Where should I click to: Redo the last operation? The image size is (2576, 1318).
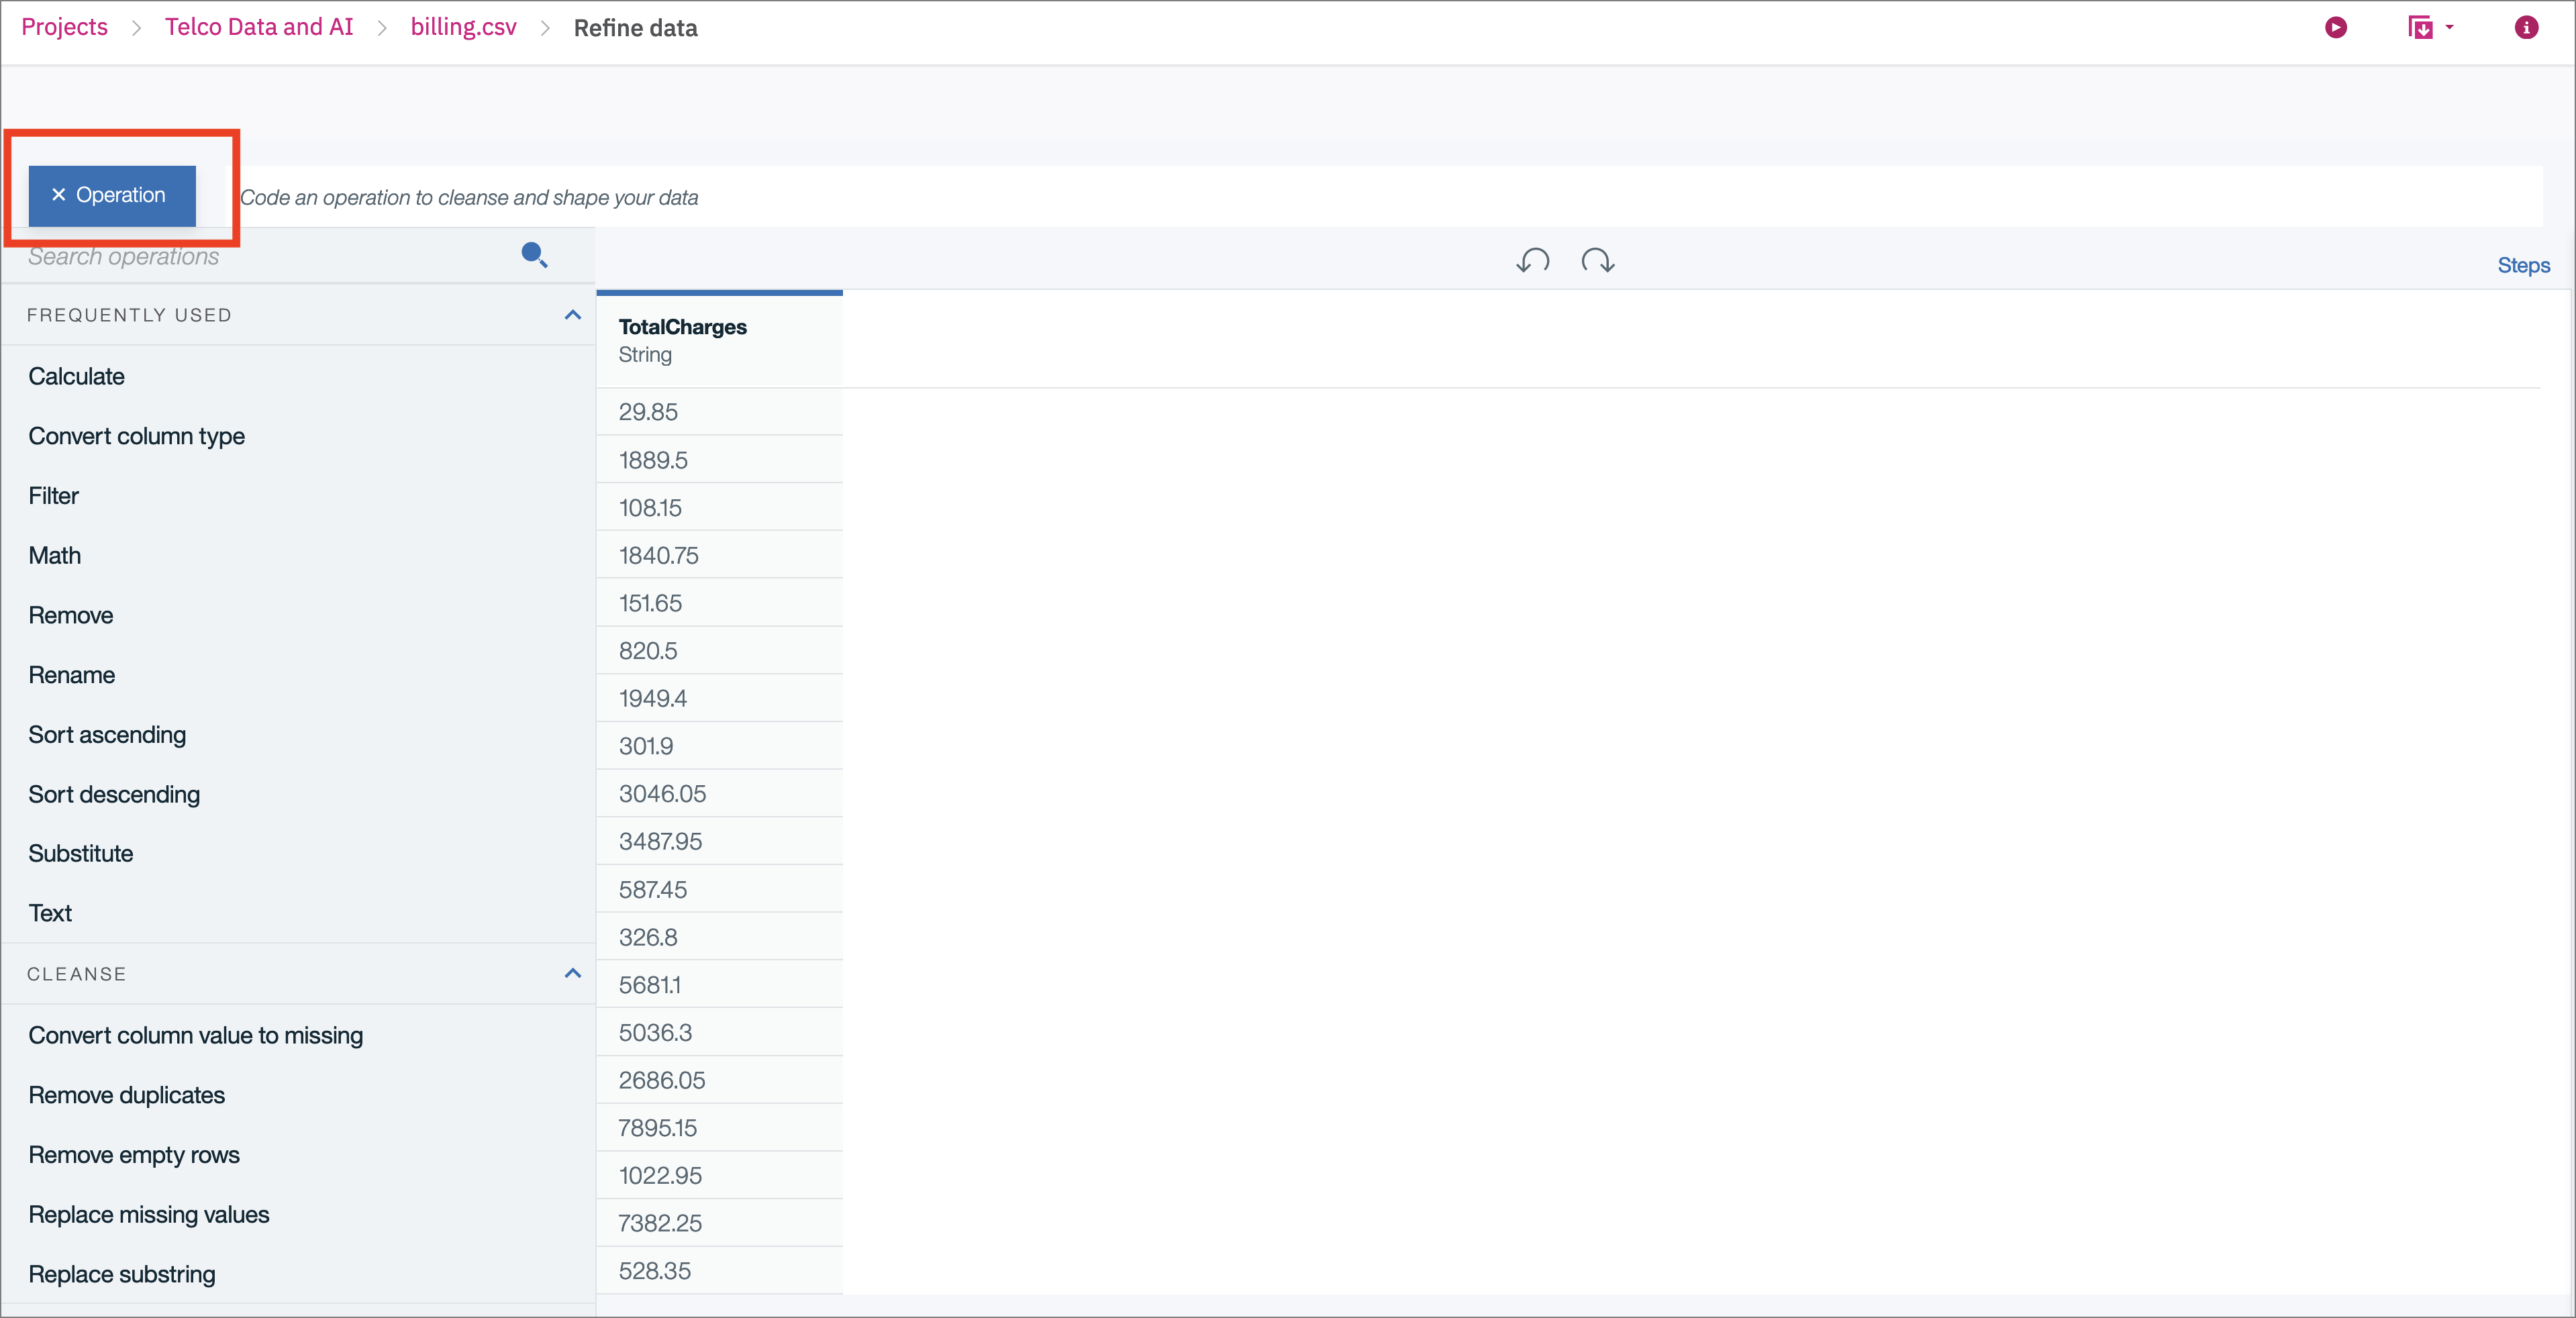point(1597,261)
